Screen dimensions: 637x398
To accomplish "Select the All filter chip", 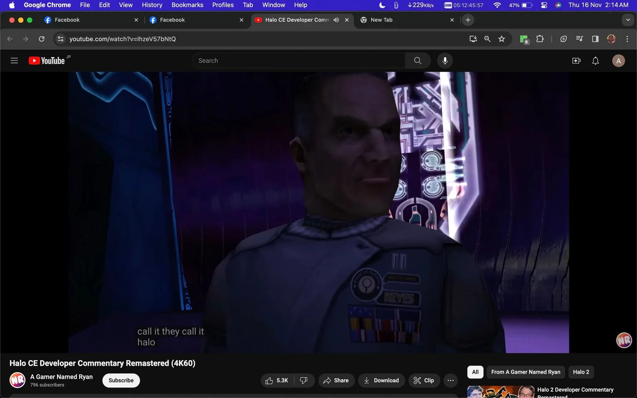I will (x=475, y=372).
